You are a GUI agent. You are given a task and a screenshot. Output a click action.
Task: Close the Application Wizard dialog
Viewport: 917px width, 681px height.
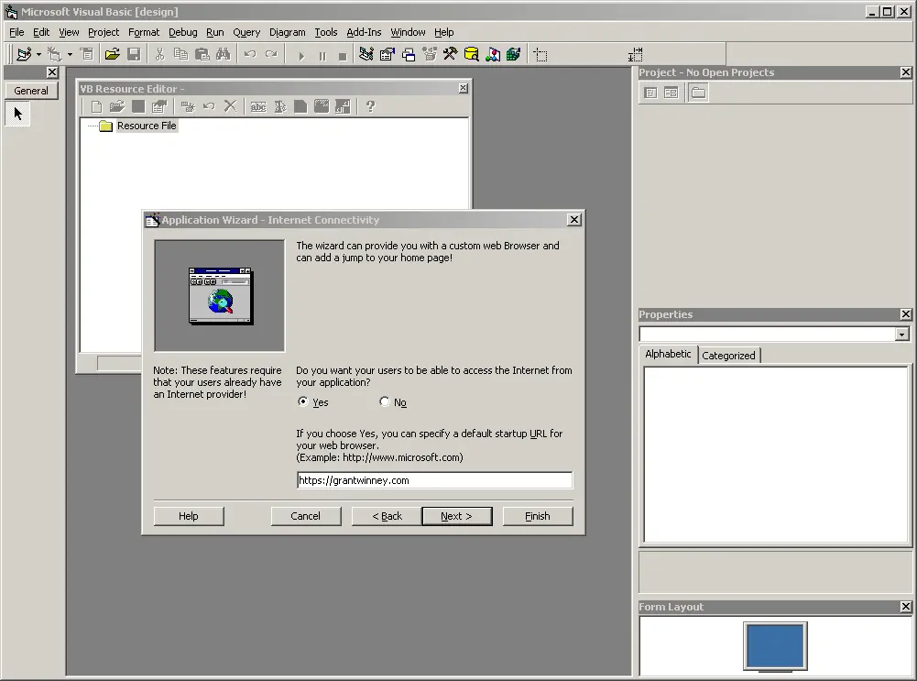(x=574, y=219)
